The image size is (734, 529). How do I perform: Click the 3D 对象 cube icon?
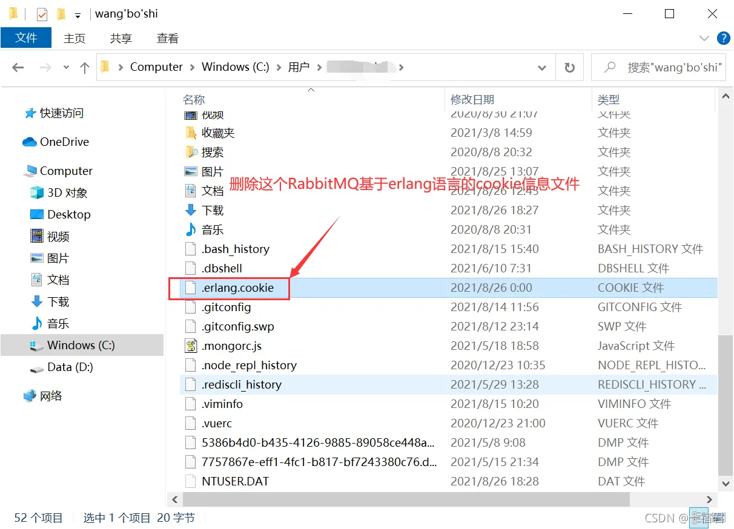click(37, 193)
